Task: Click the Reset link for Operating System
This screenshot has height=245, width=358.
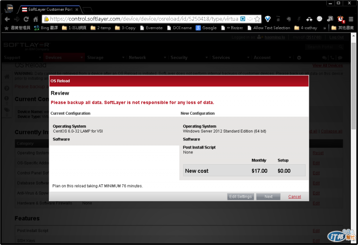Action: [x=318, y=153]
